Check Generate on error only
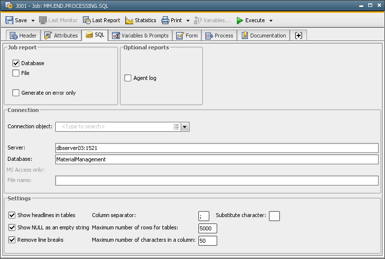The height and width of the screenshot is (259, 385). [16, 93]
